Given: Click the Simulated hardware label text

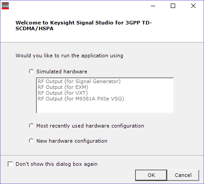Looking at the screenshot, I should point(62,72).
